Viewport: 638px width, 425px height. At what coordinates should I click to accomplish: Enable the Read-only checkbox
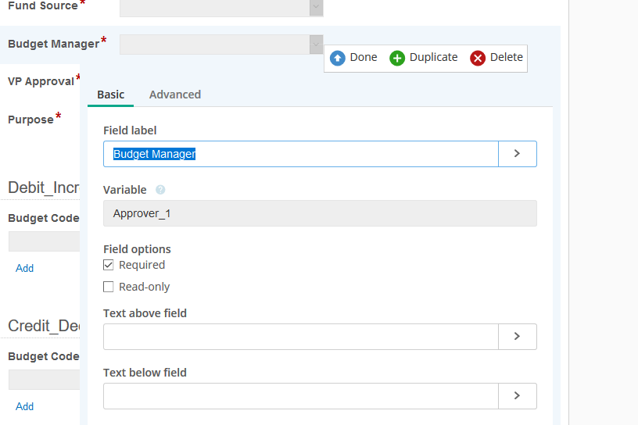[x=109, y=287]
